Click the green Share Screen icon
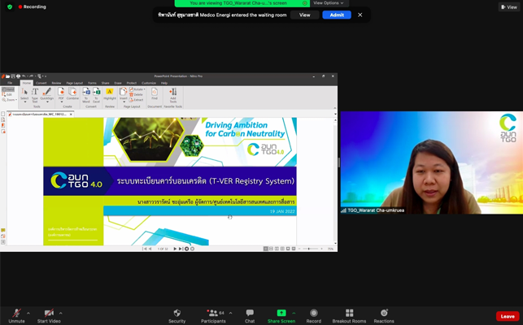Screen dimensions: 523x325 tap(281, 313)
